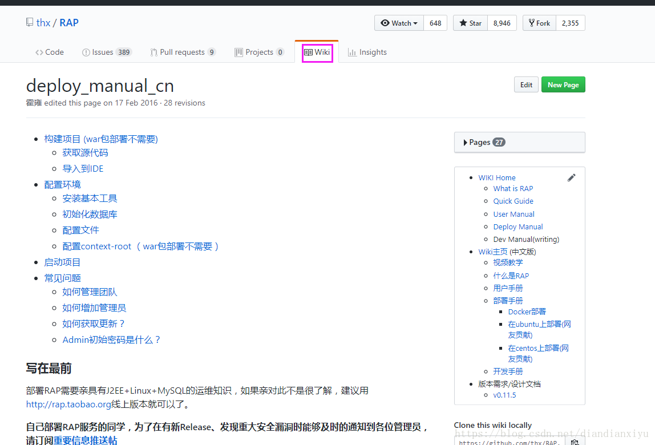
Task: Jump to Admin初始密码是什么？ section
Action: tap(111, 339)
